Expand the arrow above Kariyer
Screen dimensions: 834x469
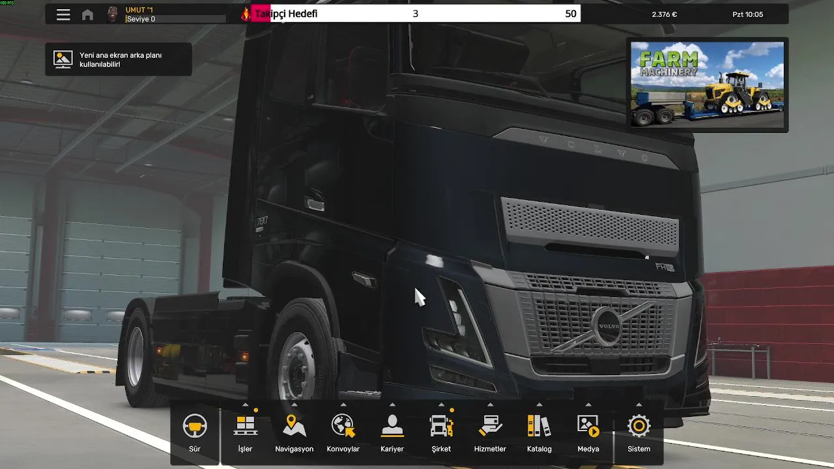point(392,405)
